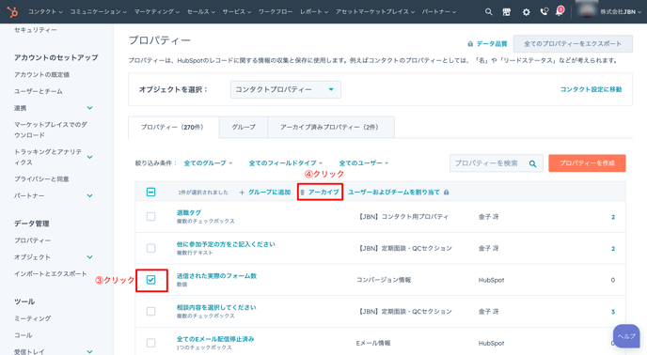Click the プロパティーを検索 search field
The width and height of the screenshot is (647, 355).
point(497,163)
